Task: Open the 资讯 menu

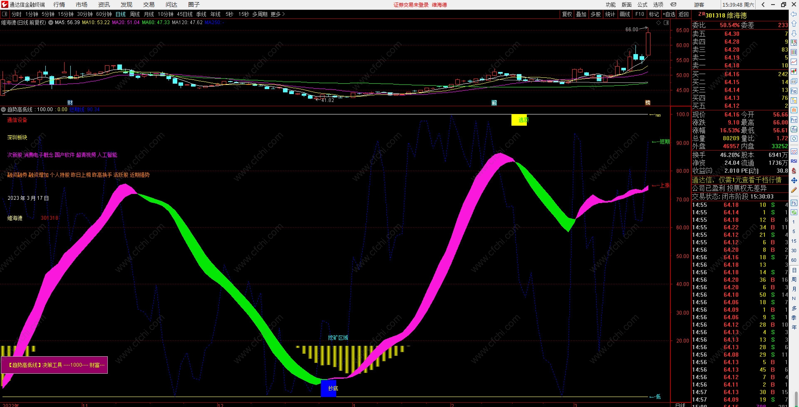Action: click(104, 5)
